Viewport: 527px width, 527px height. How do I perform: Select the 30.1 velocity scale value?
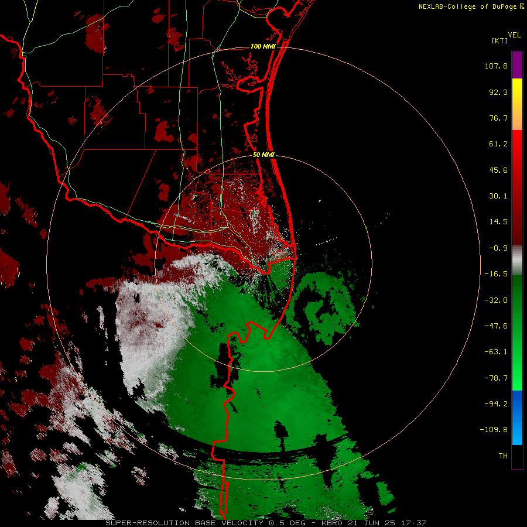[498, 196]
